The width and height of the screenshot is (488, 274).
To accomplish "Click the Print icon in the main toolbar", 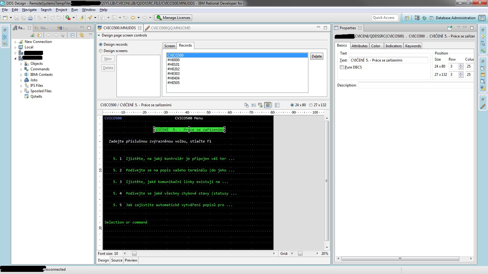I will (30, 18).
